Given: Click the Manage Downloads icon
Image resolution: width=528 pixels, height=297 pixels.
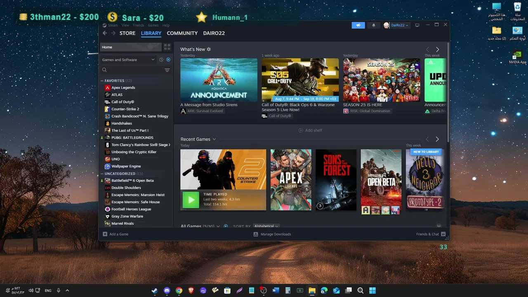Looking at the screenshot, I should [256, 234].
